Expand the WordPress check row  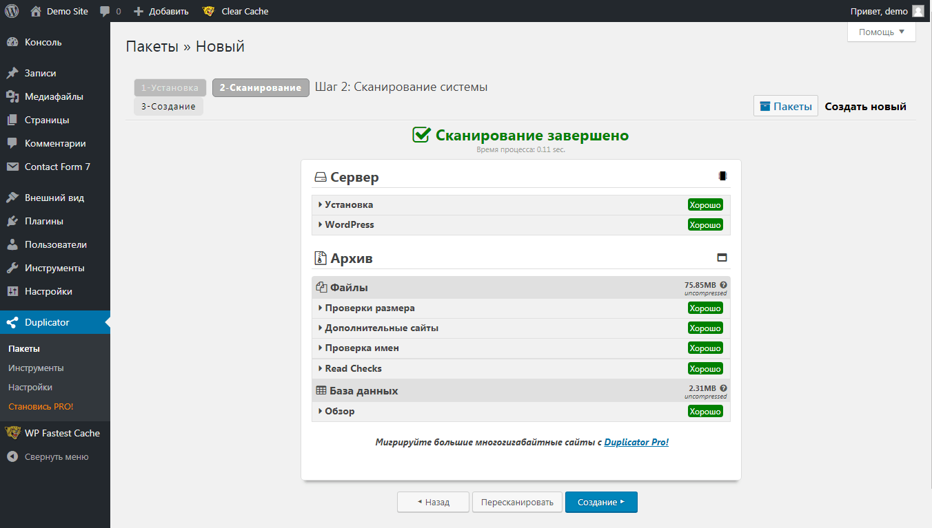tap(520, 224)
